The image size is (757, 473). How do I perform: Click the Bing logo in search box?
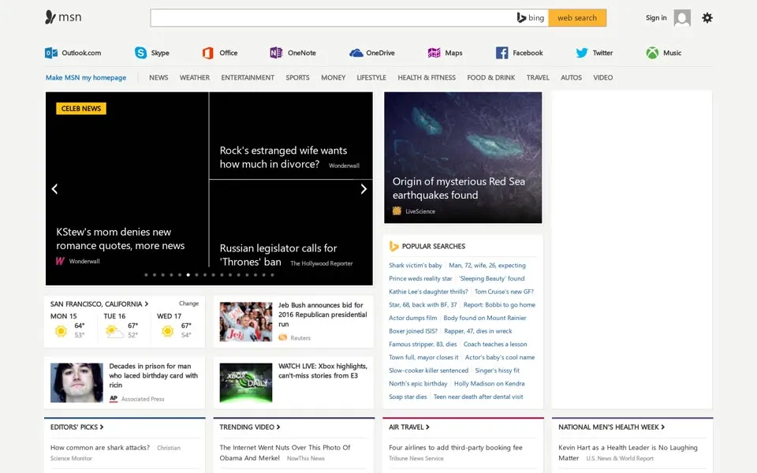pos(531,18)
